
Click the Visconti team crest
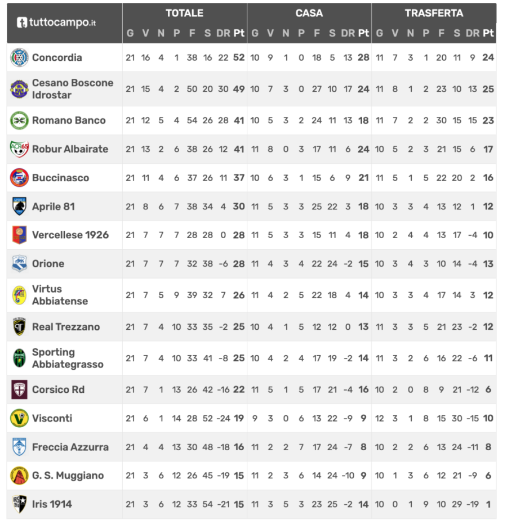tap(19, 418)
